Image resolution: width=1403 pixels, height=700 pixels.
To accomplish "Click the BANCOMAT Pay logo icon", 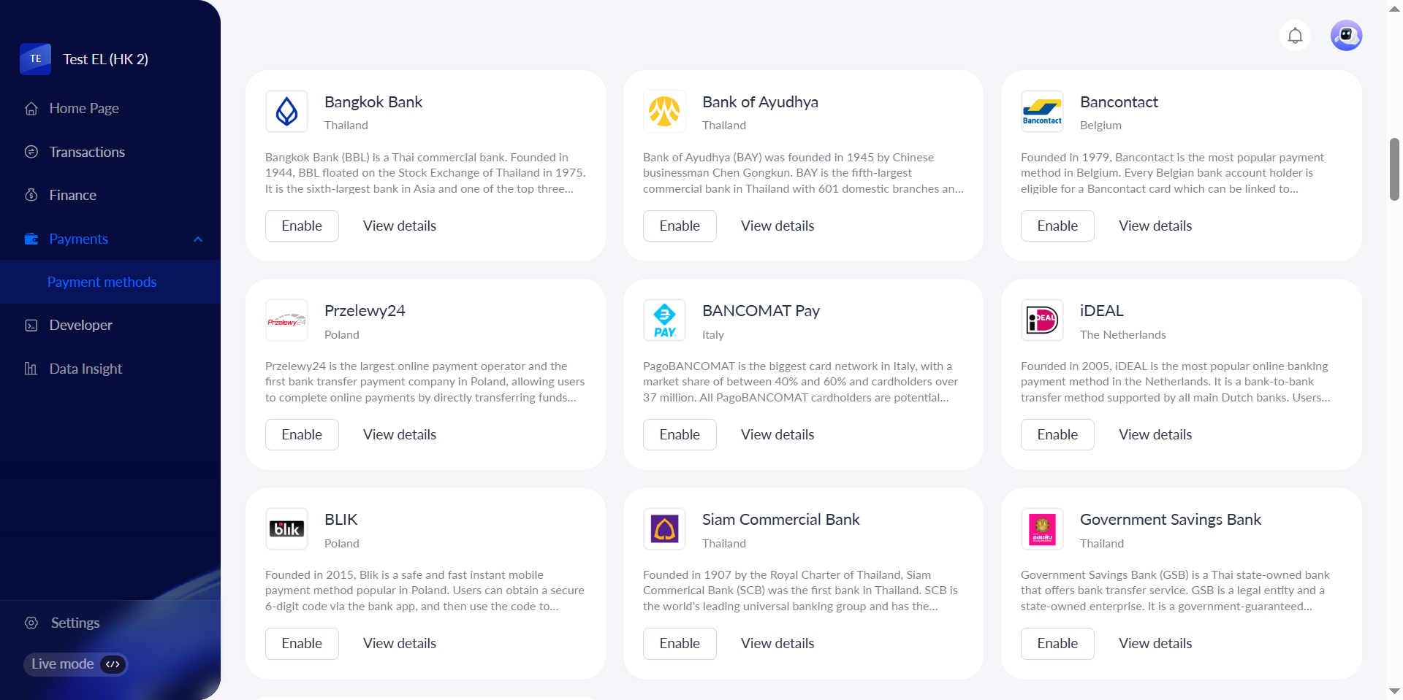I will (x=664, y=320).
